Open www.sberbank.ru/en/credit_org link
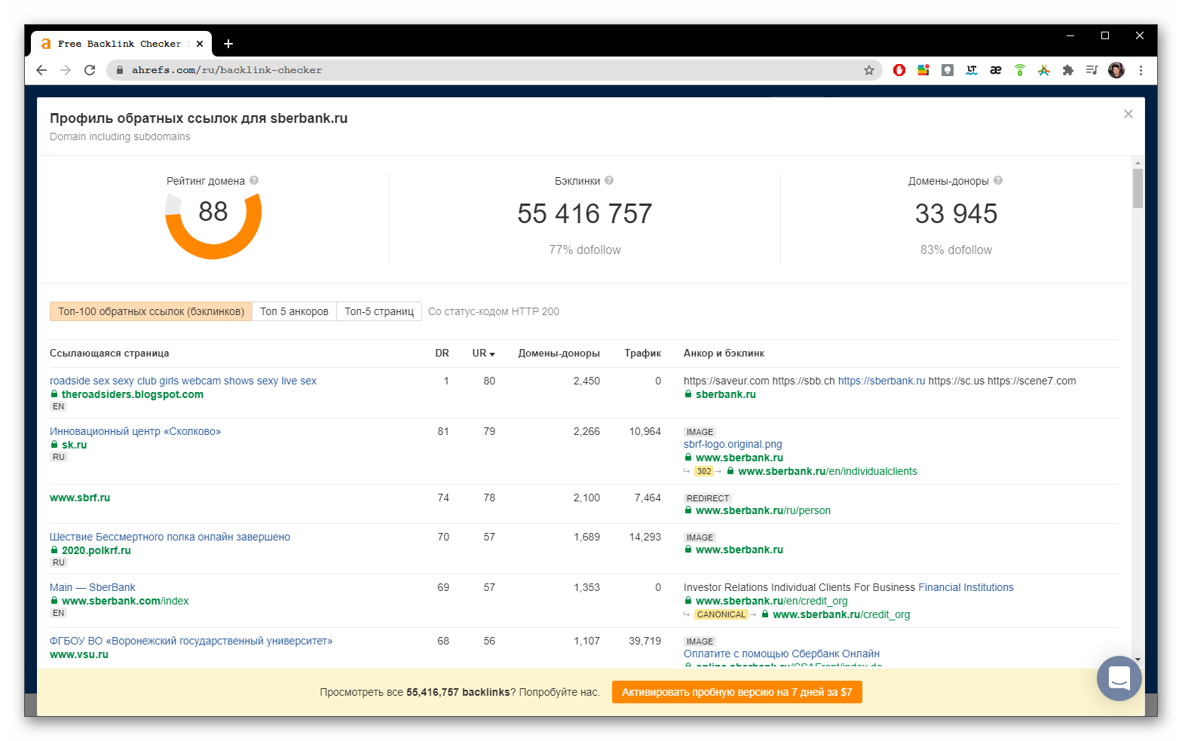The width and height of the screenshot is (1182, 741). [771, 601]
